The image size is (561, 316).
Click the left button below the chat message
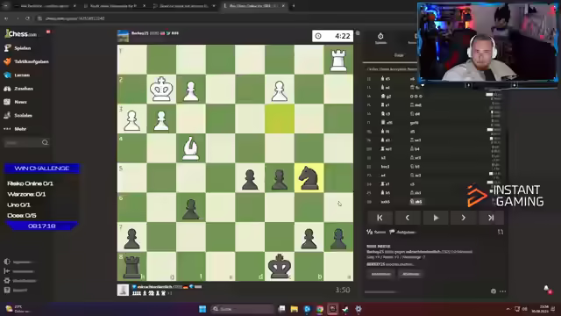[x=381, y=274]
